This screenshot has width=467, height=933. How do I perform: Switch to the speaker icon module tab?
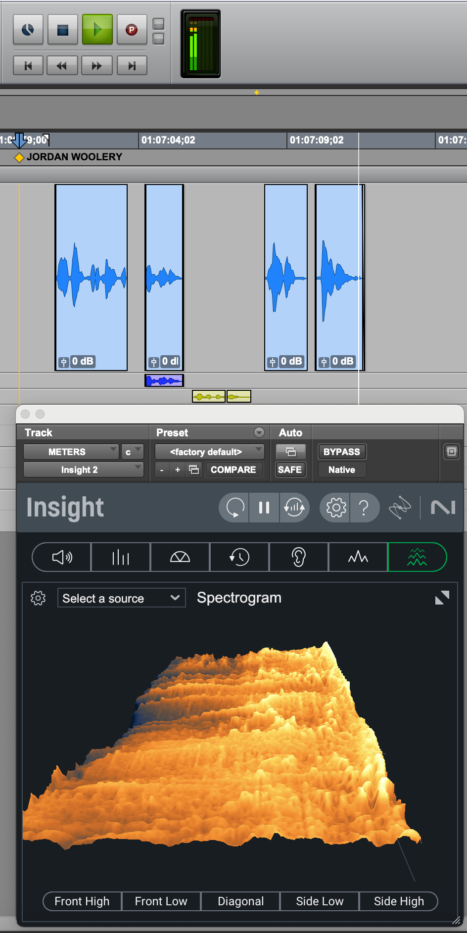pyautogui.click(x=62, y=558)
